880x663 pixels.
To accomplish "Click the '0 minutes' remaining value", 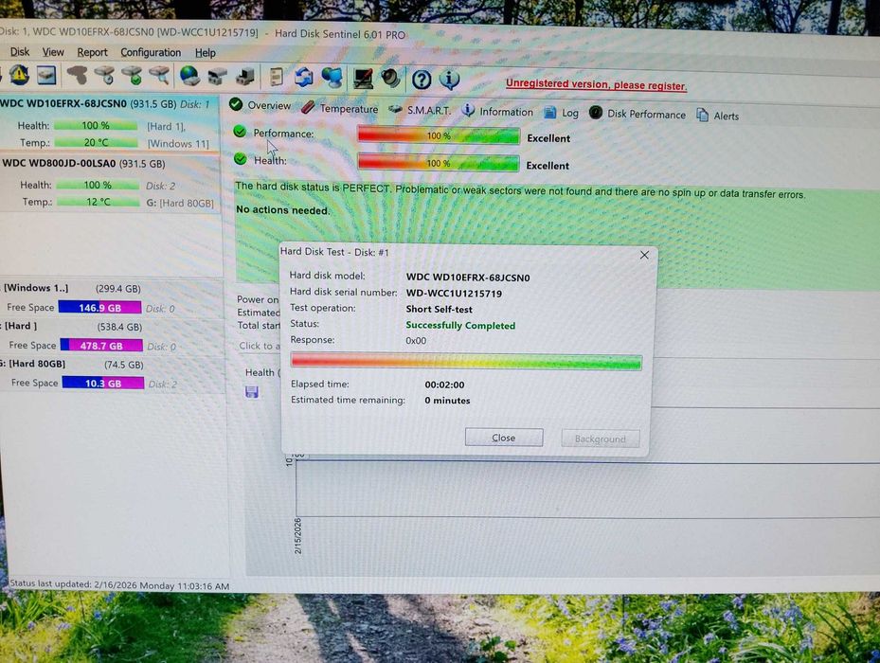I will pyautogui.click(x=447, y=401).
